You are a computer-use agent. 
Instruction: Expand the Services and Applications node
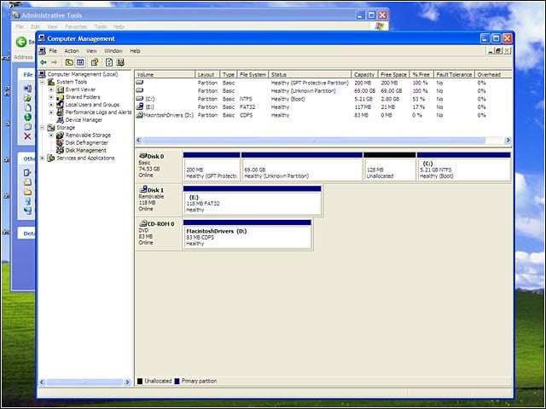point(42,158)
